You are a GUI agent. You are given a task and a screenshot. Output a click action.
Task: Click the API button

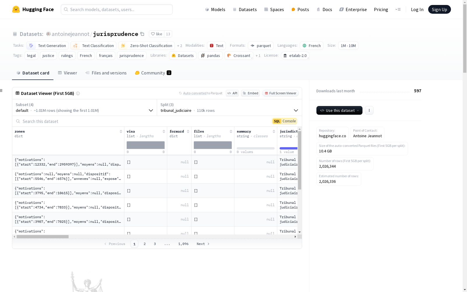pos(232,93)
